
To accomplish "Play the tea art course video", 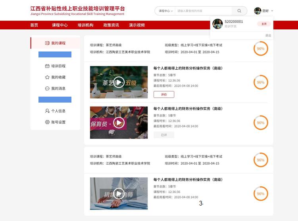I will [x=119, y=82].
